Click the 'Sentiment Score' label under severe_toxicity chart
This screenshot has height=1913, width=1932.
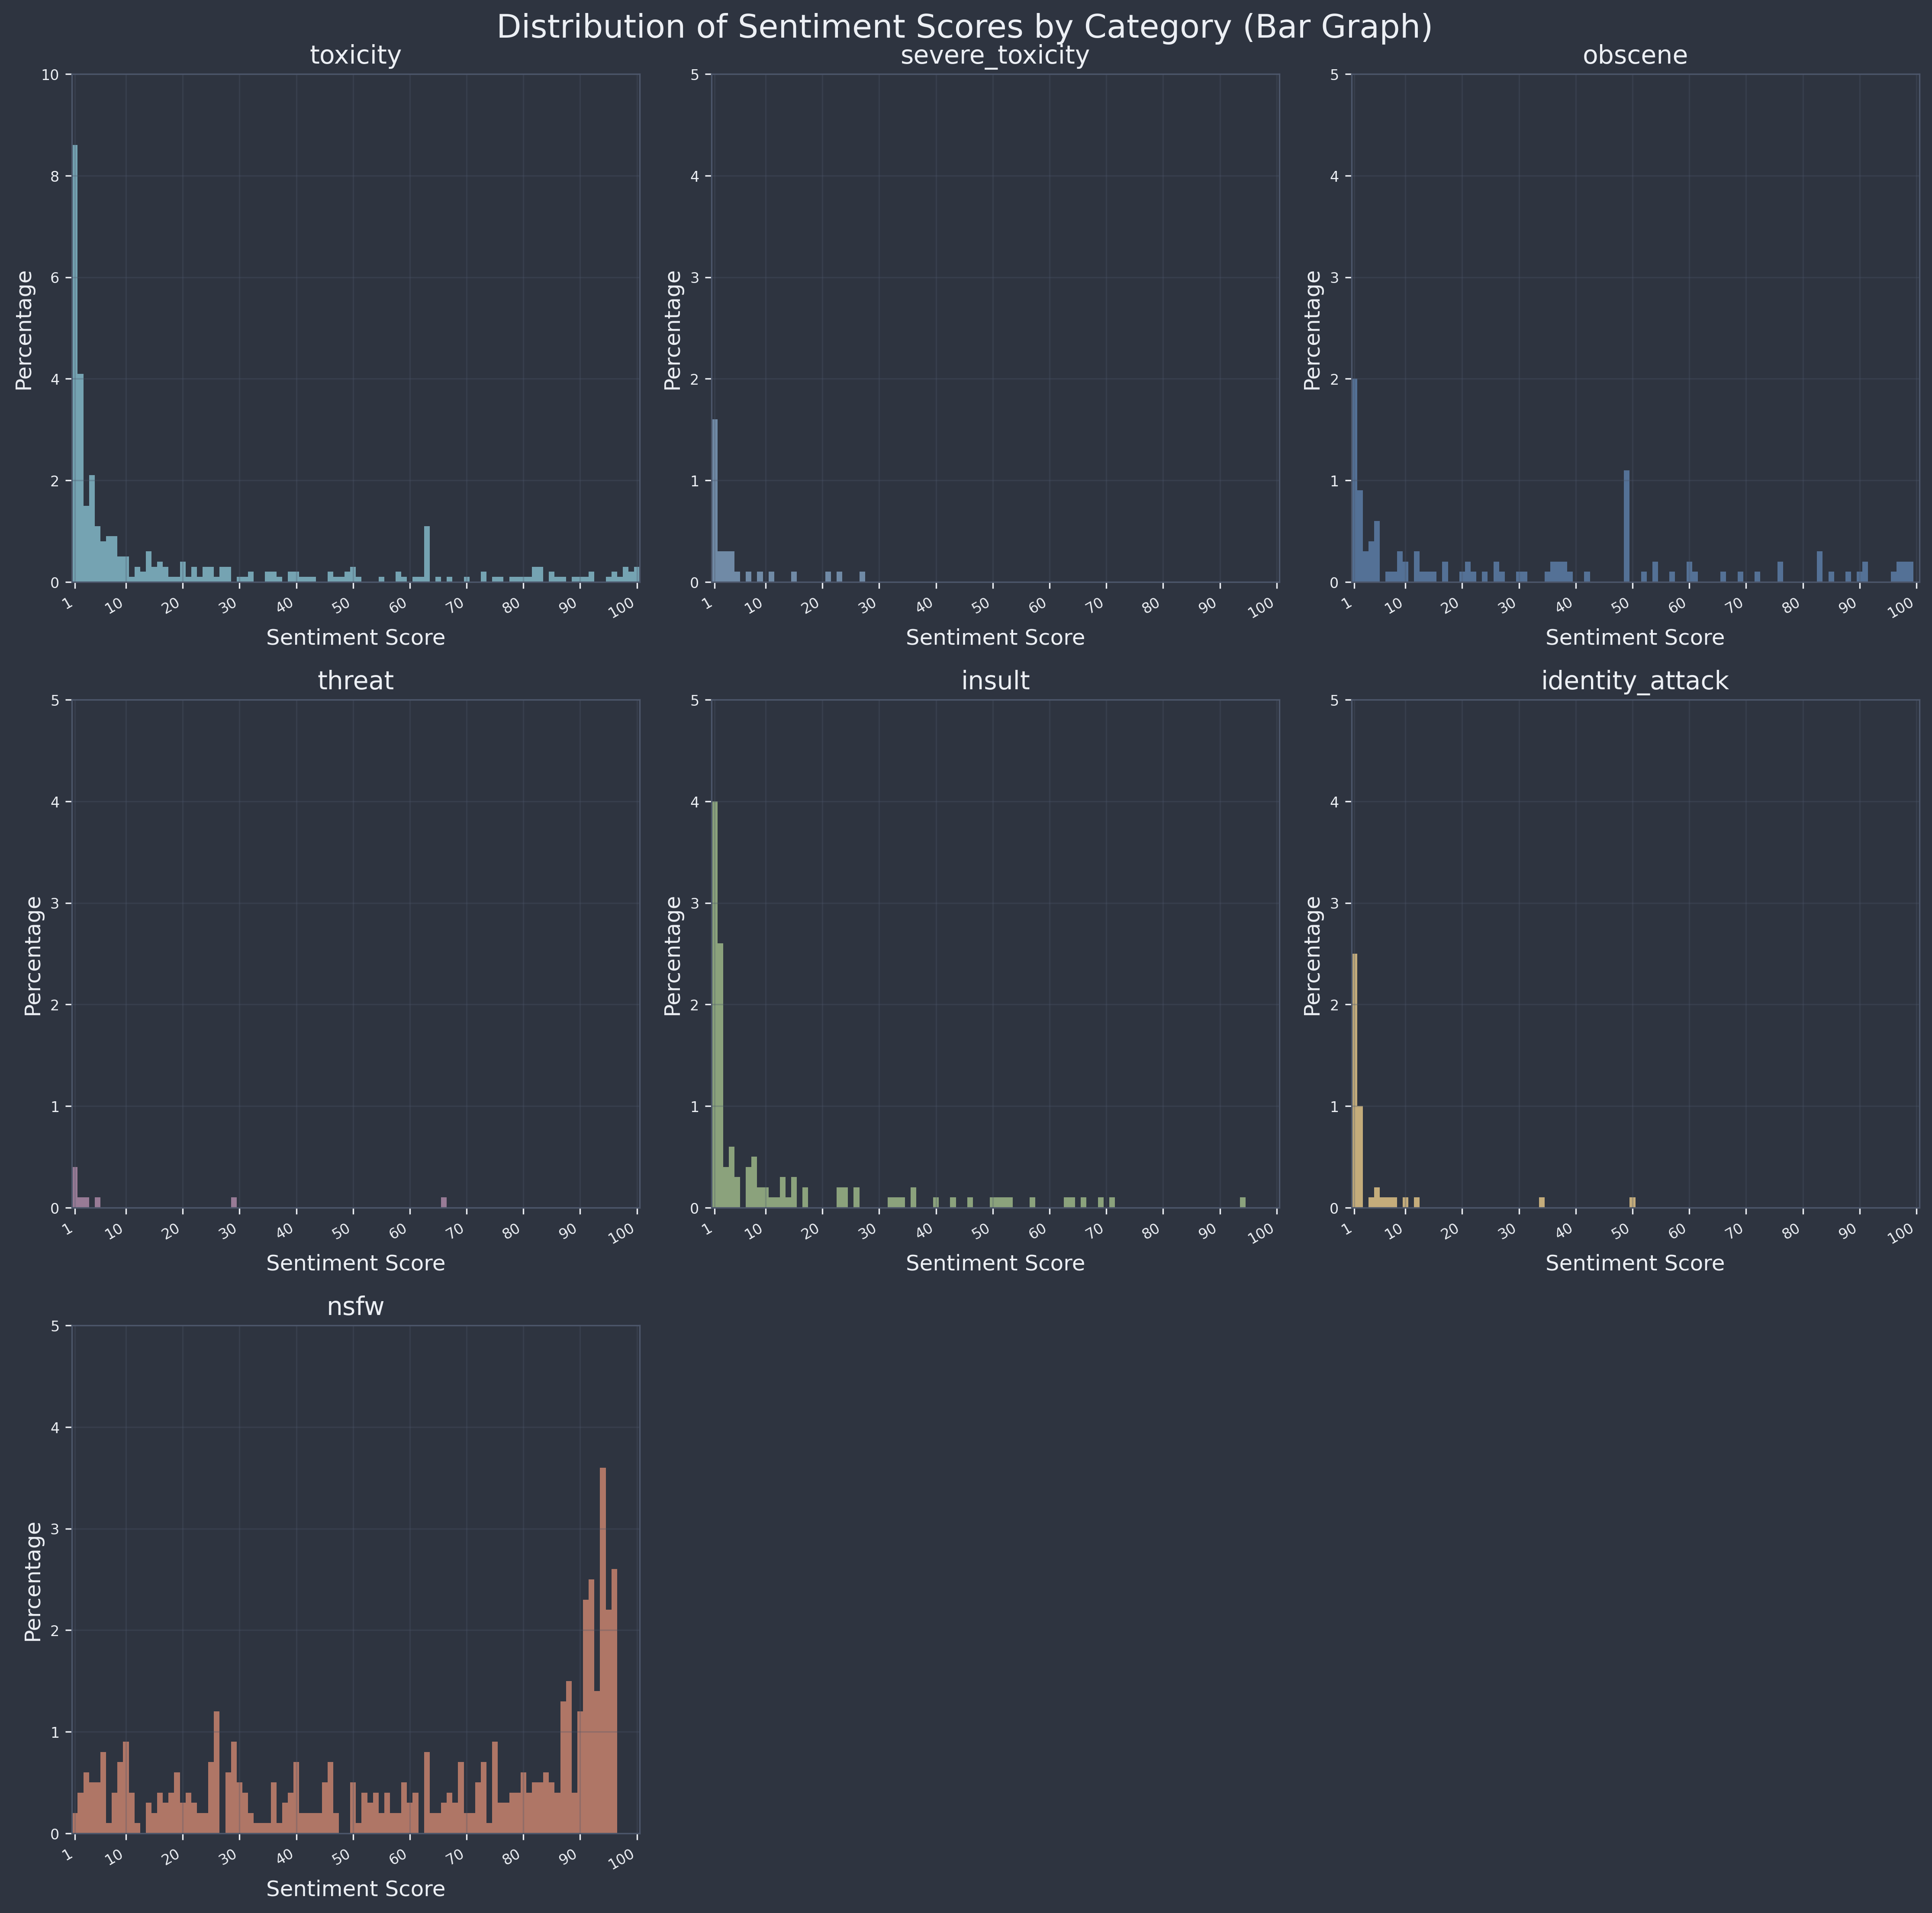(x=995, y=637)
